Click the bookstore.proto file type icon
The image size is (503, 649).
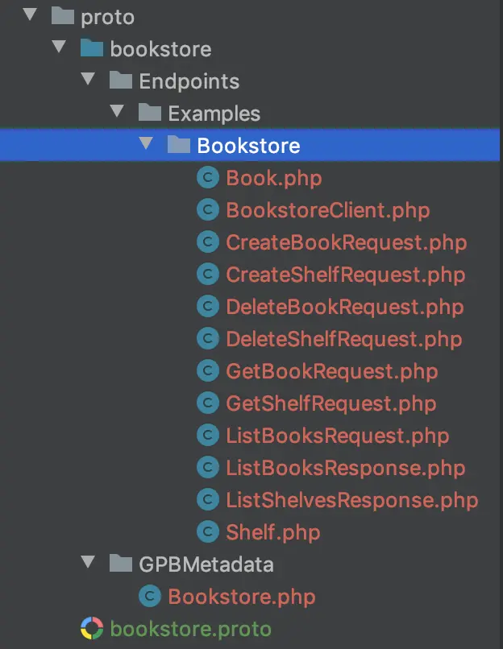(93, 628)
